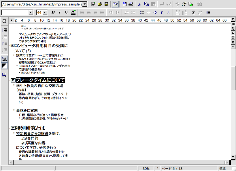236x171 pixels.
Task: Click the Zoom magnifier tool in the left toolbar
Action: pos(4,21)
